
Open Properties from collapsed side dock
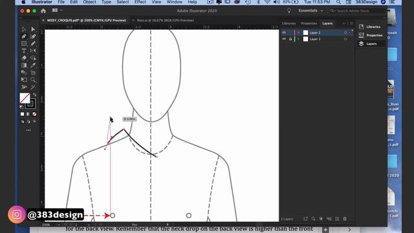(371, 35)
